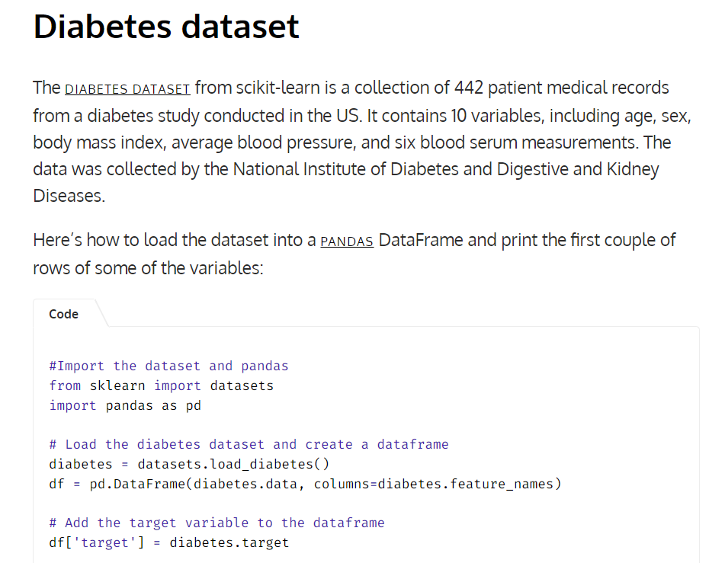Click the df['target'] assignment line

click(168, 542)
